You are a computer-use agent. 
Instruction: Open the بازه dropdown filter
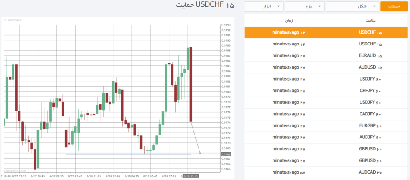point(305,6)
